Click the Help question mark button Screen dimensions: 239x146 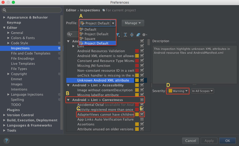7,141
